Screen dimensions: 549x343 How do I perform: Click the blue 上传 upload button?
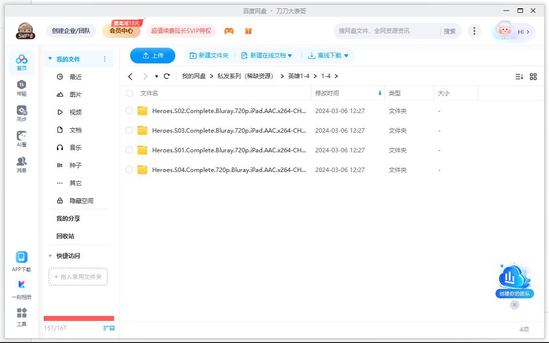[x=153, y=56]
